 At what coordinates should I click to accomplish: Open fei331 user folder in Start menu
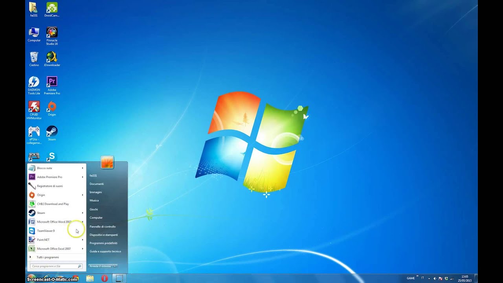click(x=93, y=176)
